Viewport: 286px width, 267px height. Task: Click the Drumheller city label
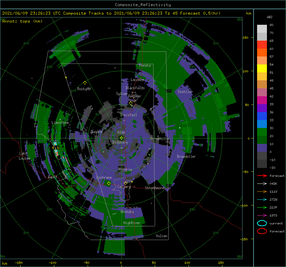point(186,157)
